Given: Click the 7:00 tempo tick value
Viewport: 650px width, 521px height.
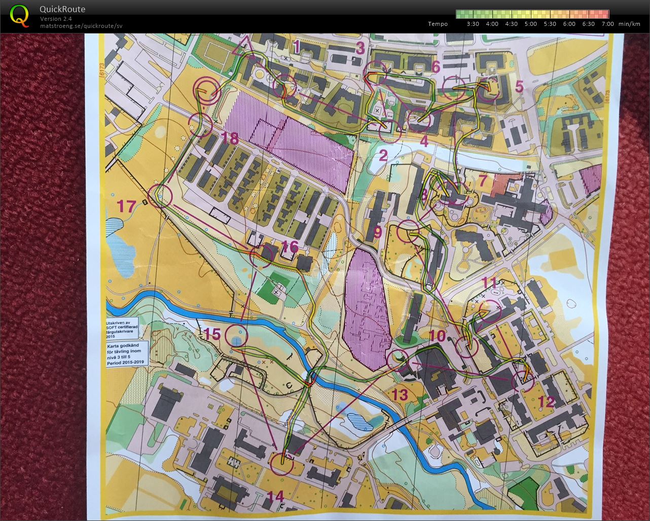Looking at the screenshot, I should [607, 24].
